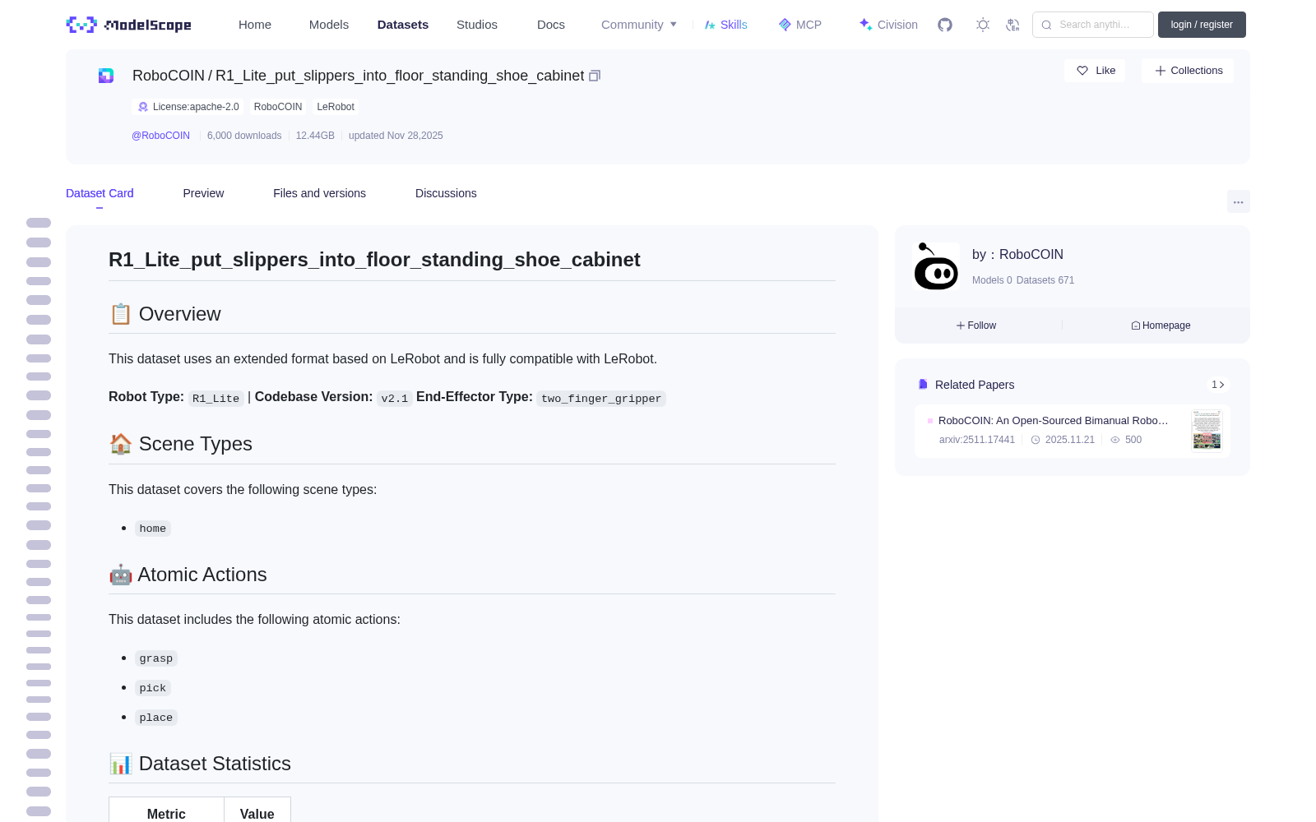This screenshot has width=1316, height=822.
Task: Click the 'place' atomic action tag
Action: [x=156, y=718]
